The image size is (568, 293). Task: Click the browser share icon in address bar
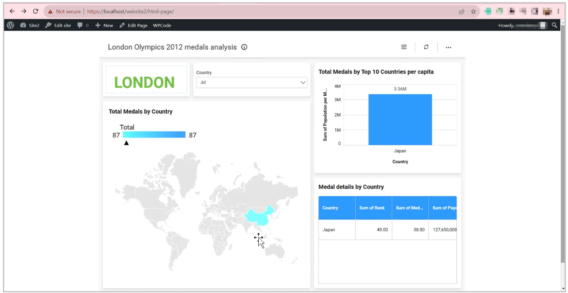(x=462, y=11)
